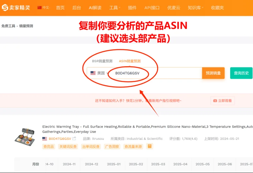The width and height of the screenshot is (253, 173).
Task: Go to 首页 in navigation
Action: [60, 8]
